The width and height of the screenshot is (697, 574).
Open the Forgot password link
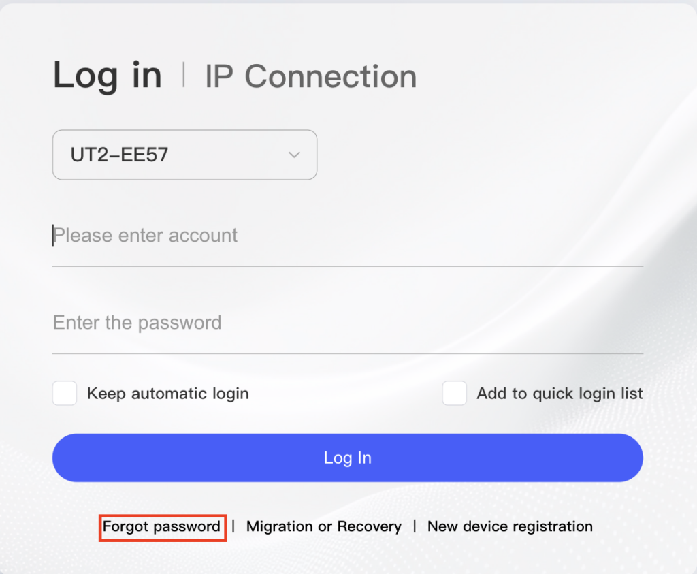pyautogui.click(x=162, y=526)
